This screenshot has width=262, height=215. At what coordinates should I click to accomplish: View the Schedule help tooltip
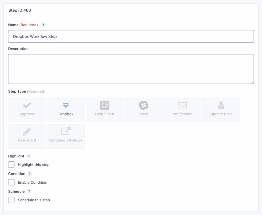tap(28, 191)
